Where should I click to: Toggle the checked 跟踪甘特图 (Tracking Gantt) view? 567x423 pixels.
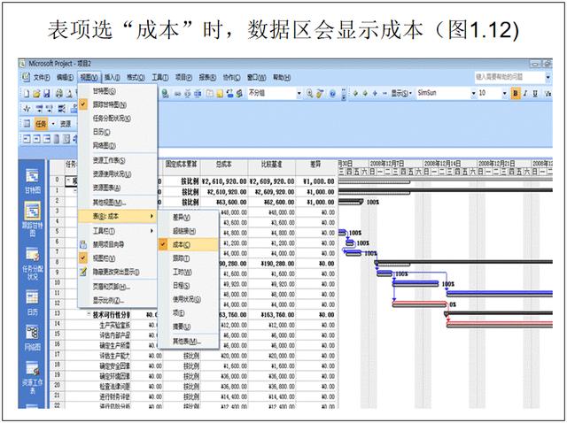pyautogui.click(x=118, y=104)
